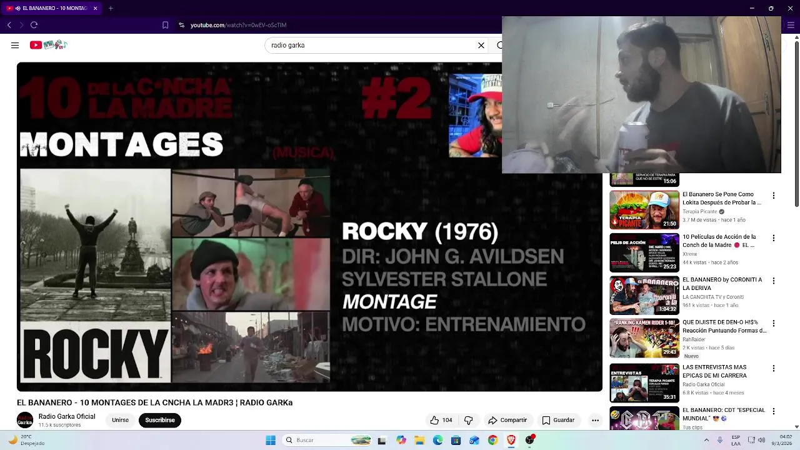Click the Windows Buscar search box
The image size is (800, 450).
pyautogui.click(x=328, y=440)
